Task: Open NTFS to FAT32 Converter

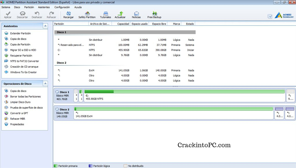Action: [25, 61]
